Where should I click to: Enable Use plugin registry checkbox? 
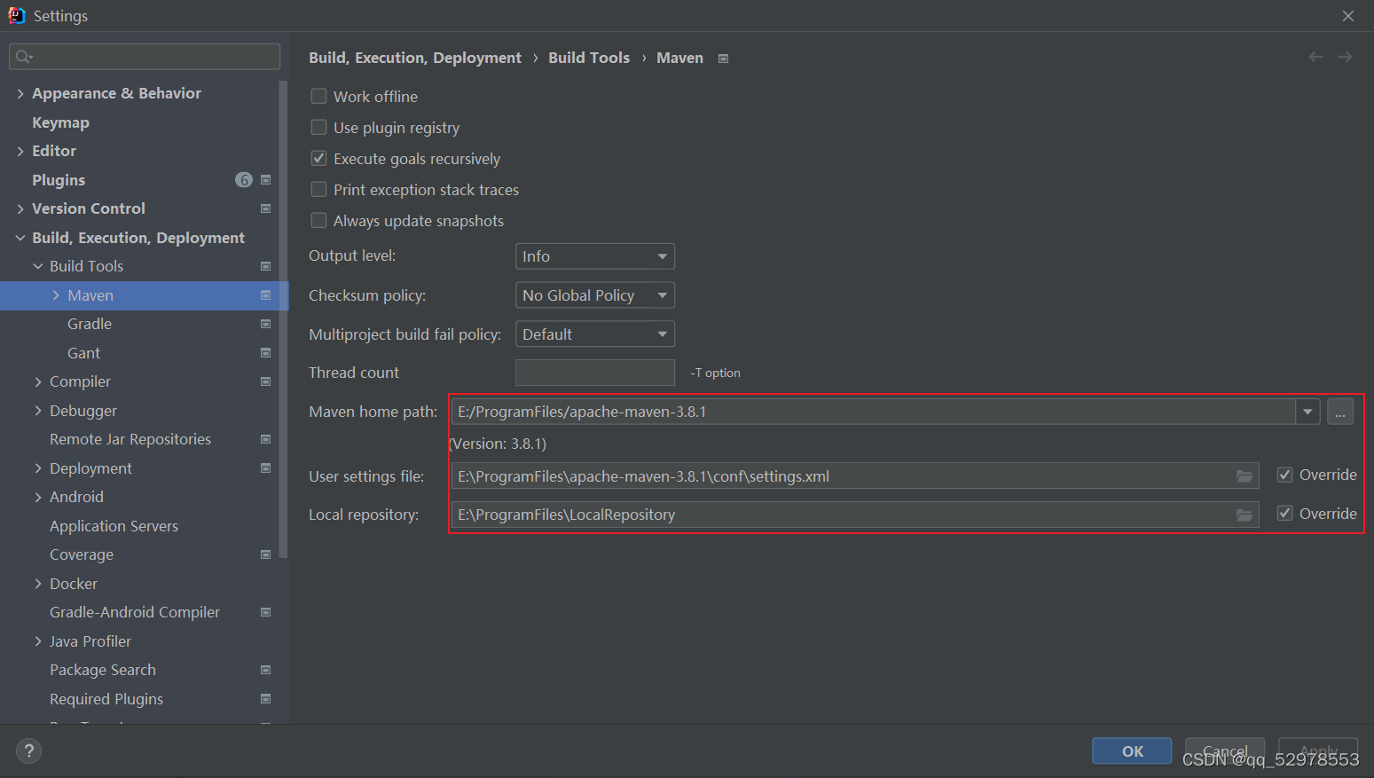(318, 127)
